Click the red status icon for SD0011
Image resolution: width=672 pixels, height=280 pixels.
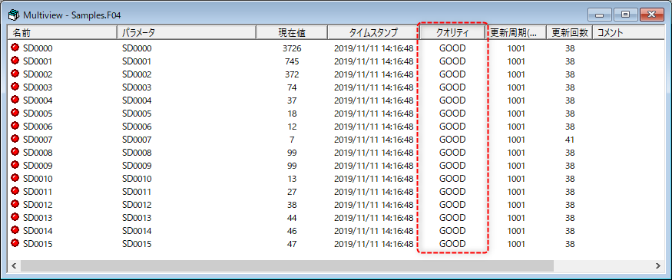[15, 191]
